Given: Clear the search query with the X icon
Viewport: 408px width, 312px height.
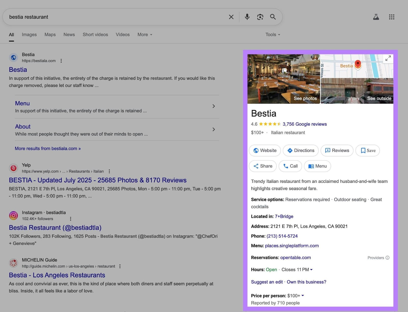Looking at the screenshot, I should tap(231, 17).
